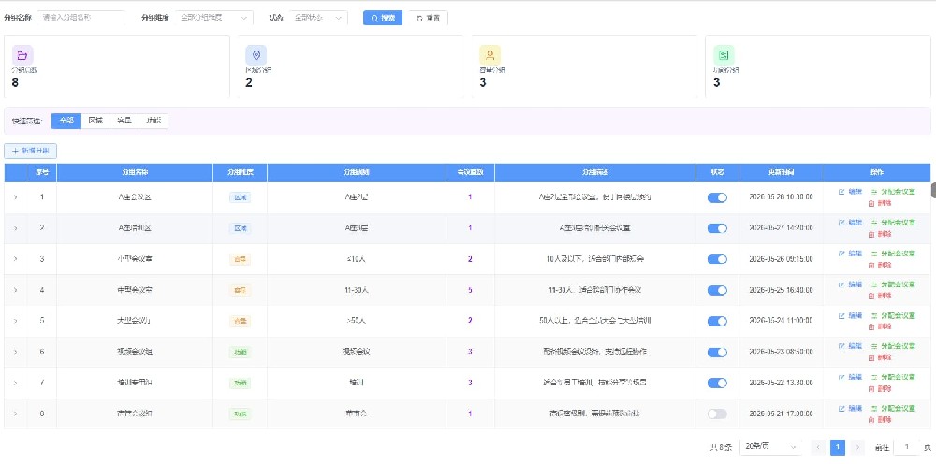Click the ≤10人 rule cell in row 3
This screenshot has width=936, height=464.
click(x=358, y=259)
